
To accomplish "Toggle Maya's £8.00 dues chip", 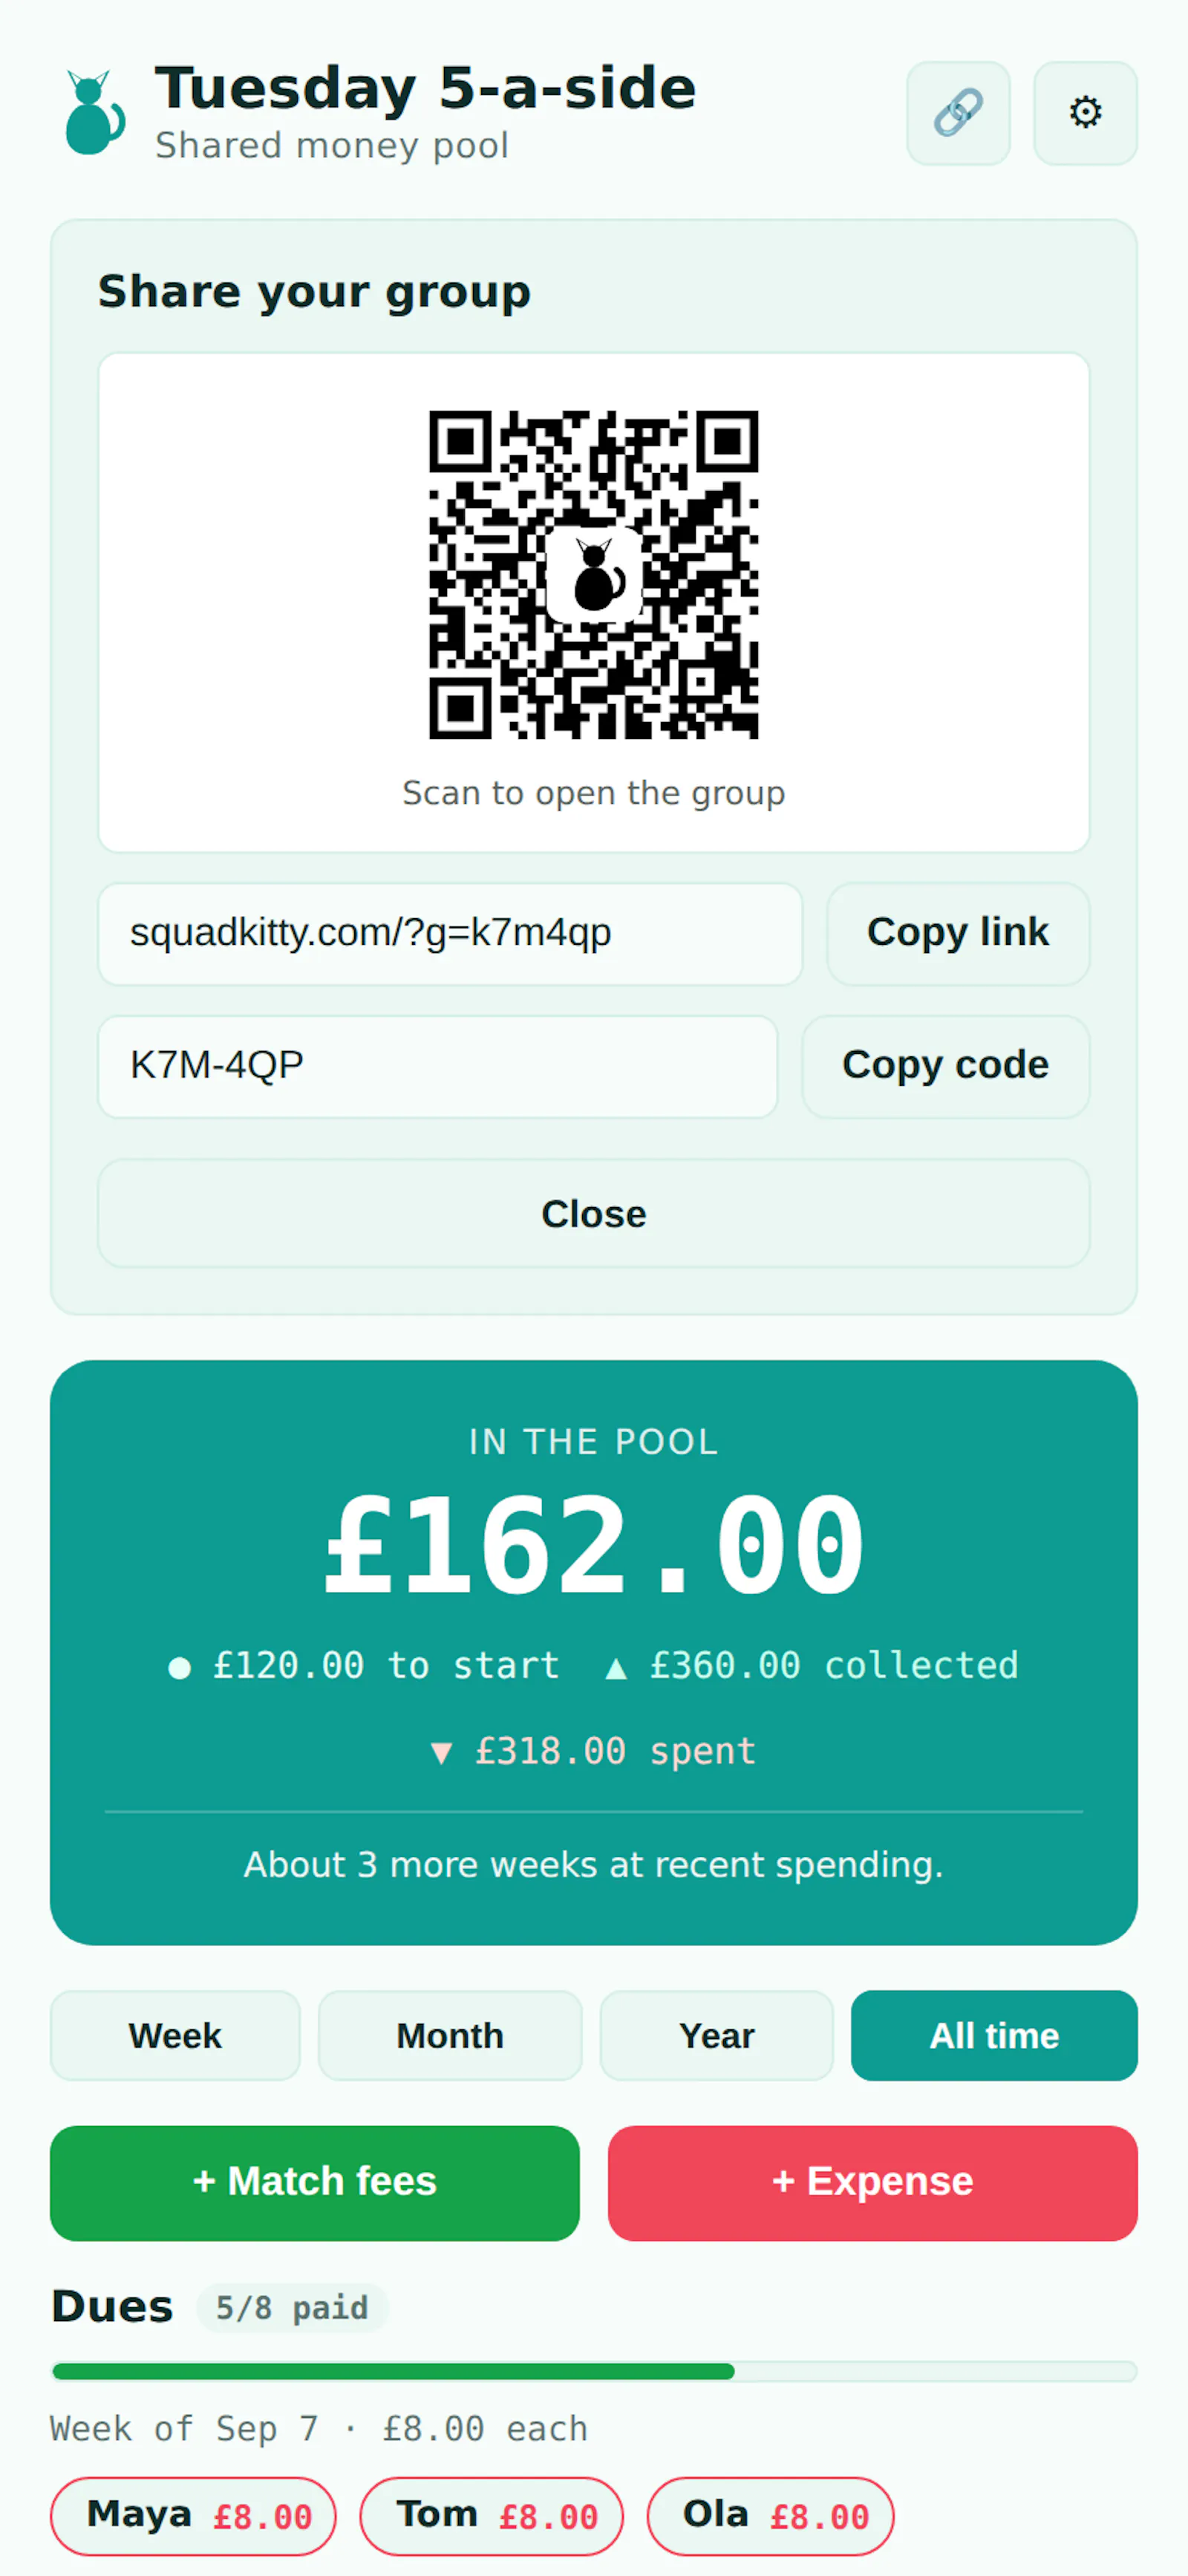I will [x=193, y=2515].
